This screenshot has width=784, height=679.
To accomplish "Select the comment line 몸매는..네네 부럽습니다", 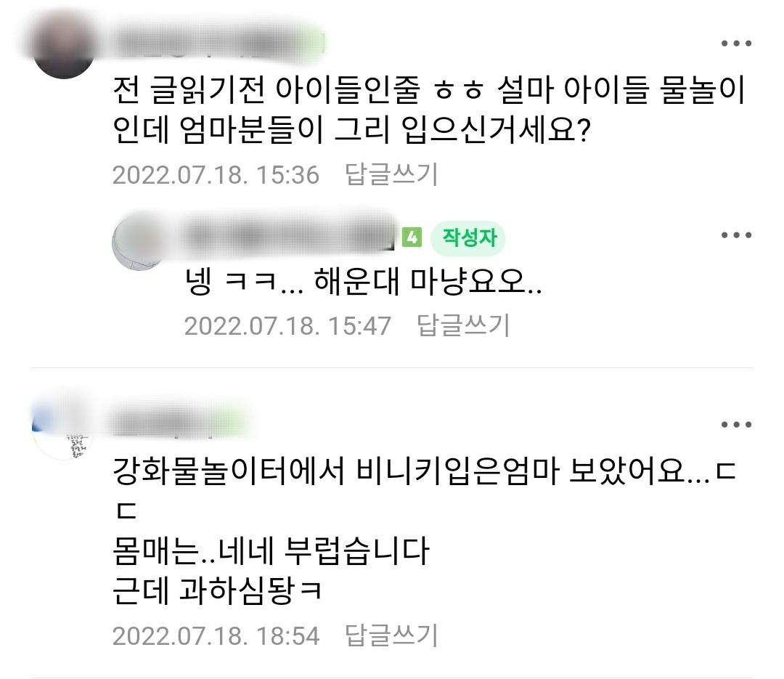I will [x=271, y=551].
